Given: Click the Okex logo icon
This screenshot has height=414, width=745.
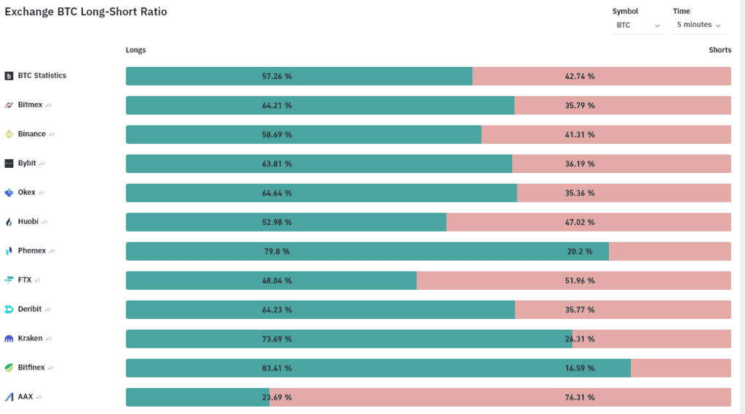Looking at the screenshot, I should (9, 192).
